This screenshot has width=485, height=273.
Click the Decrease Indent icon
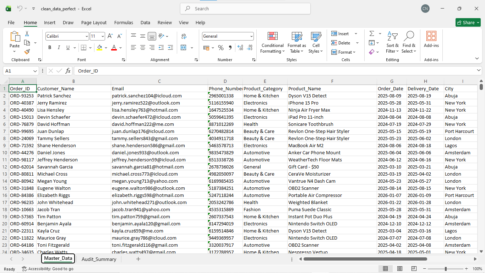tap(161, 48)
